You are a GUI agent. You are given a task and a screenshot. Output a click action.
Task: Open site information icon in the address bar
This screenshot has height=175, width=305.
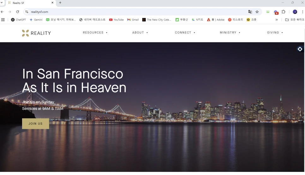pos(27,12)
